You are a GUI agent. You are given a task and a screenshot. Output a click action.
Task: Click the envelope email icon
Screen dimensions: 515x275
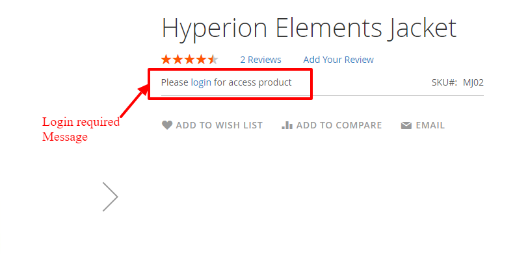[x=406, y=125]
